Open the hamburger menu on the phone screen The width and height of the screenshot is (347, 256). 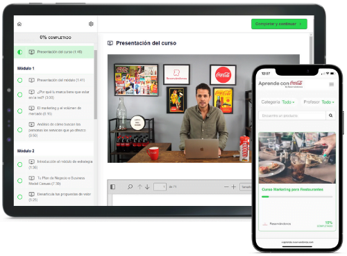(331, 84)
